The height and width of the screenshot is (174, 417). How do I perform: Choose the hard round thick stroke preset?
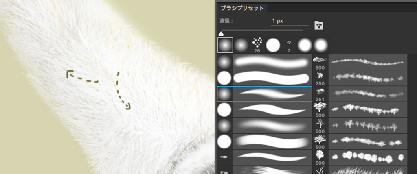(272, 78)
